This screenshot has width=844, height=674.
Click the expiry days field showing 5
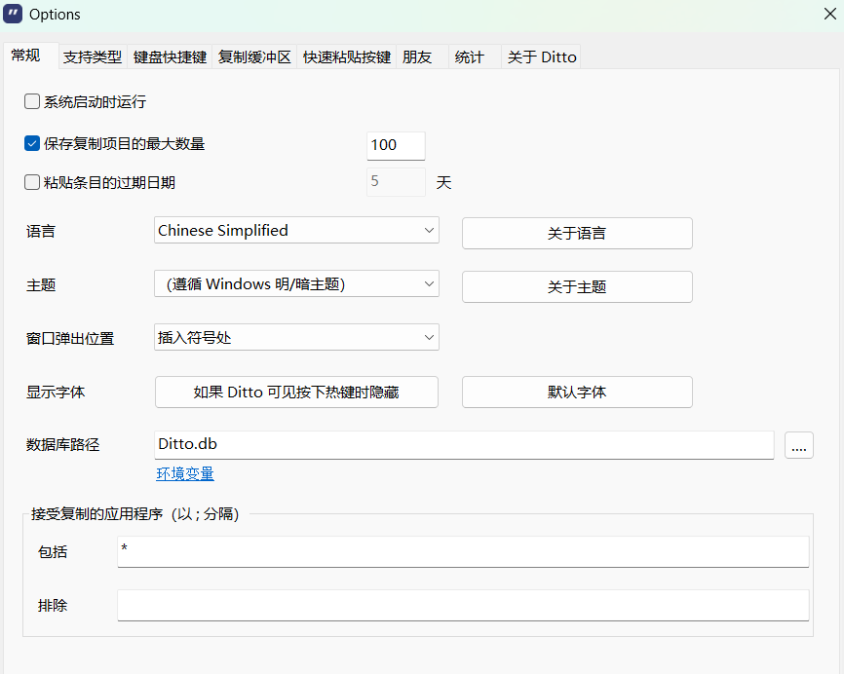pos(396,182)
